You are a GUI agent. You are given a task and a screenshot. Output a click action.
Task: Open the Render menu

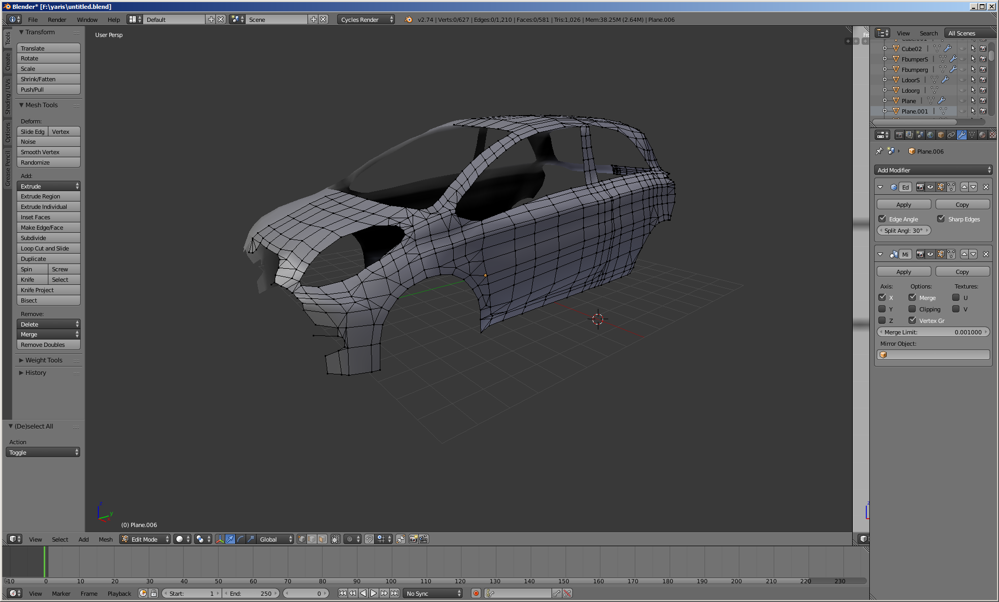(x=57, y=19)
